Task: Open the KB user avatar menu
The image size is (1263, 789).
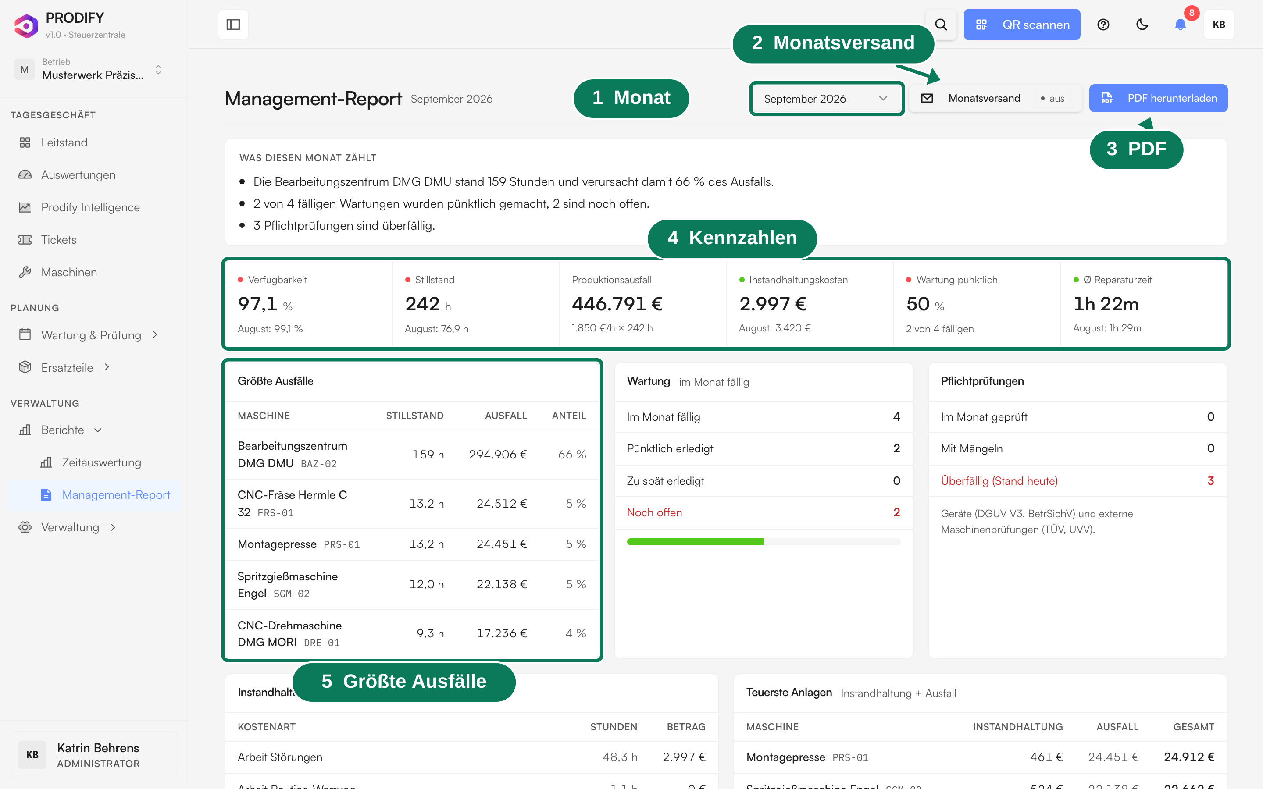Action: pyautogui.click(x=1219, y=25)
